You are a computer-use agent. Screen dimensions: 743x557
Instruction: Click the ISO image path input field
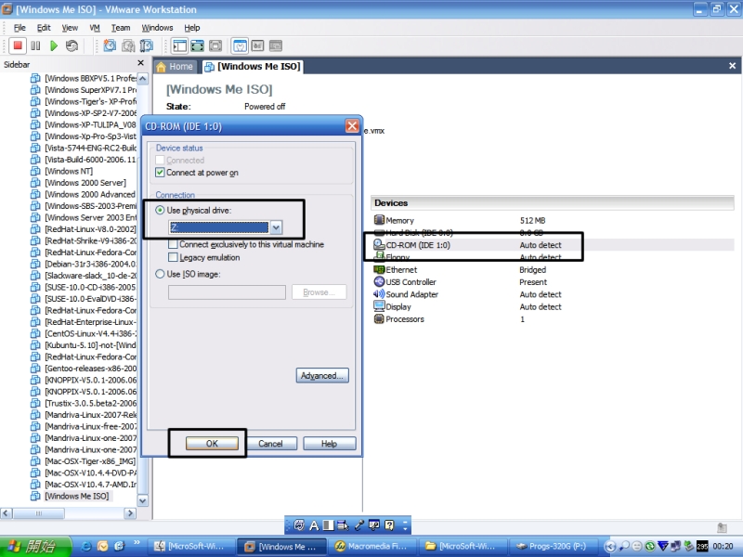pyautogui.click(x=227, y=292)
